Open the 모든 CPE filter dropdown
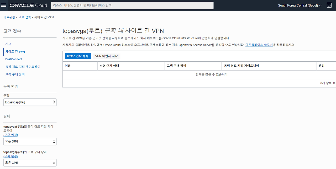The width and height of the screenshot is (336, 169). (30, 163)
